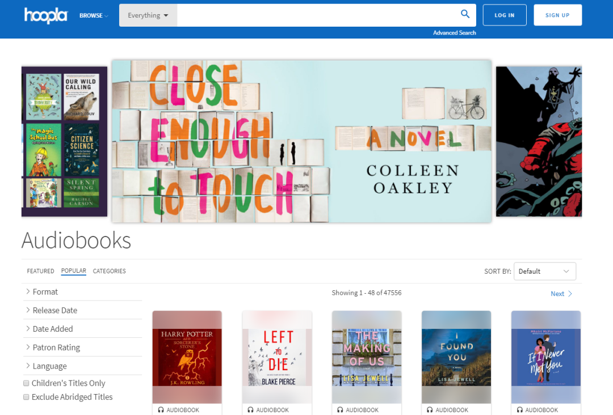Click the Log In button
The image size is (613, 415).
coord(505,15)
